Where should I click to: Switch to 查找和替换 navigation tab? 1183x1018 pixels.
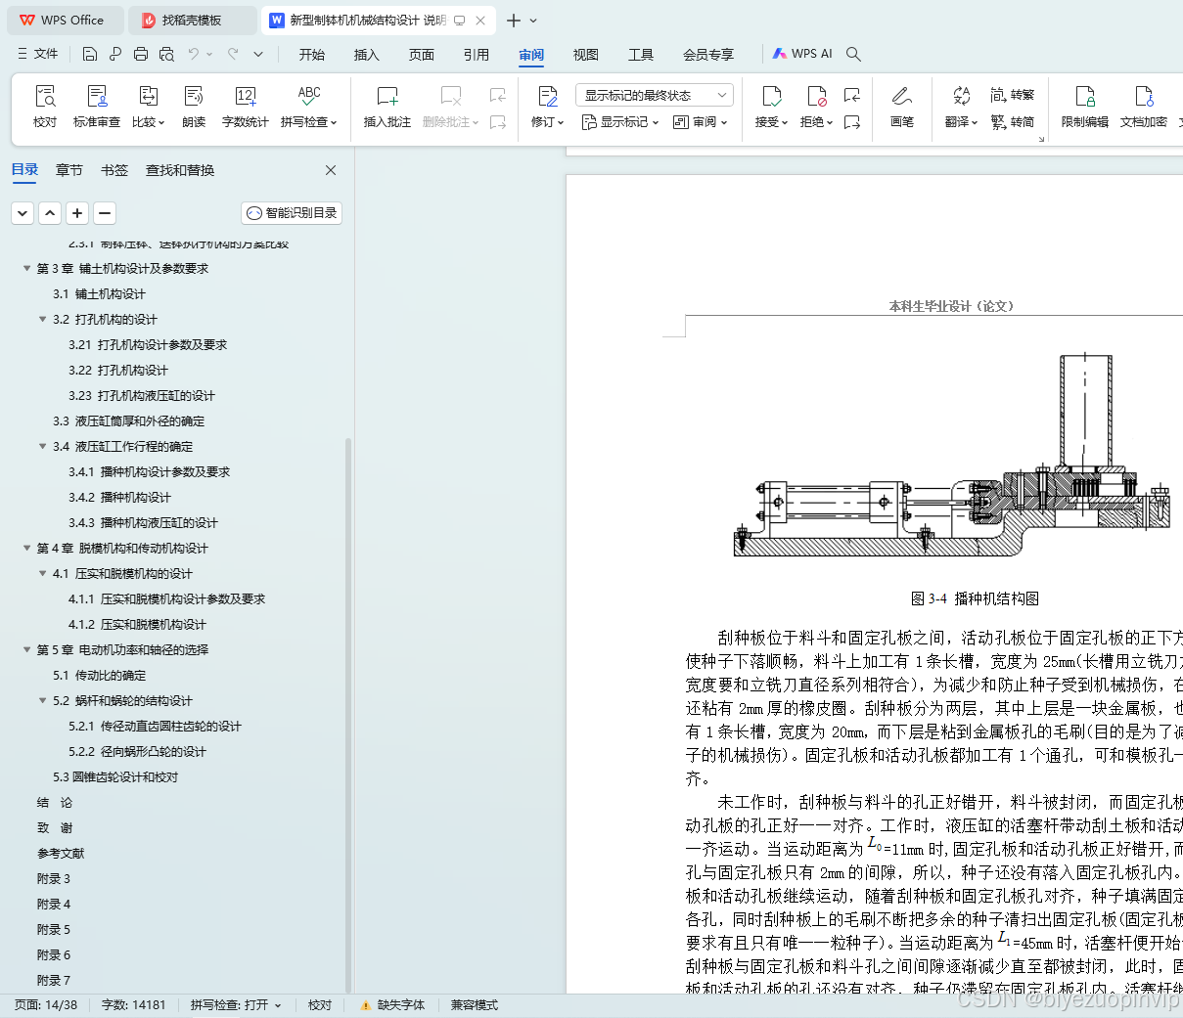tap(180, 170)
